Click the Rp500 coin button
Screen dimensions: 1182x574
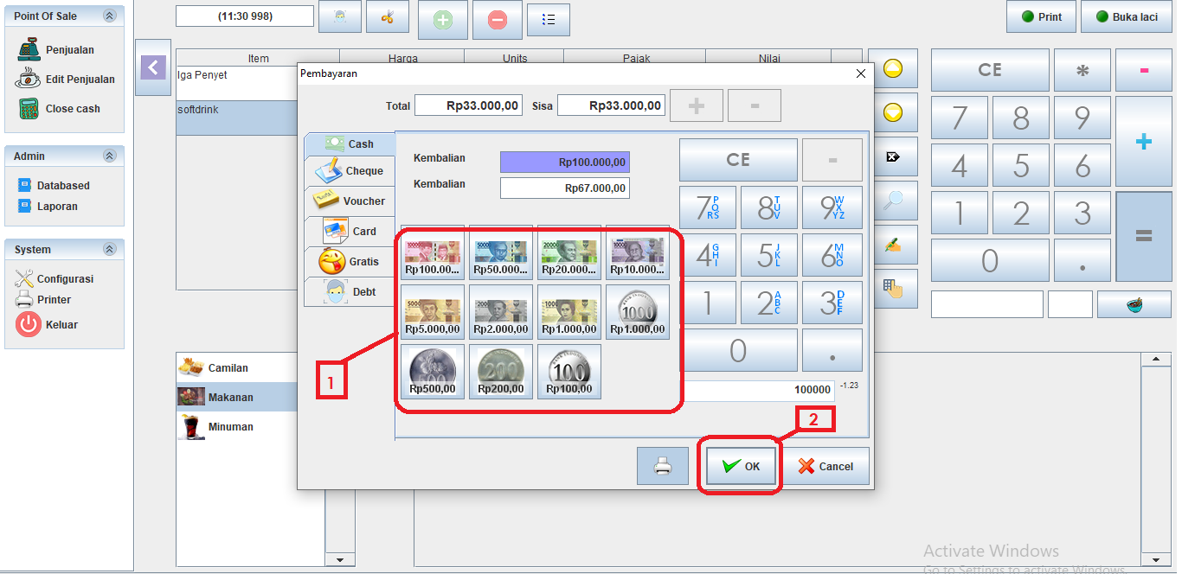click(433, 372)
